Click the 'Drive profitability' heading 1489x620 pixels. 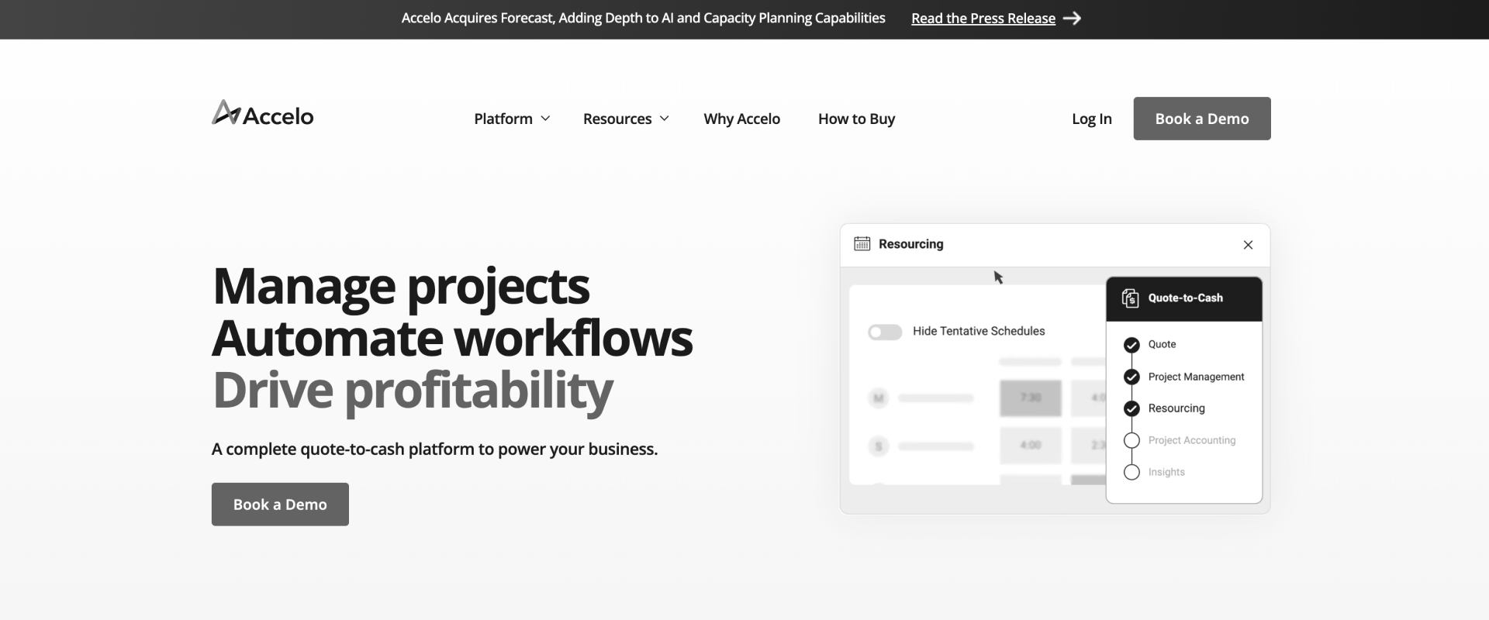pyautogui.click(x=413, y=390)
